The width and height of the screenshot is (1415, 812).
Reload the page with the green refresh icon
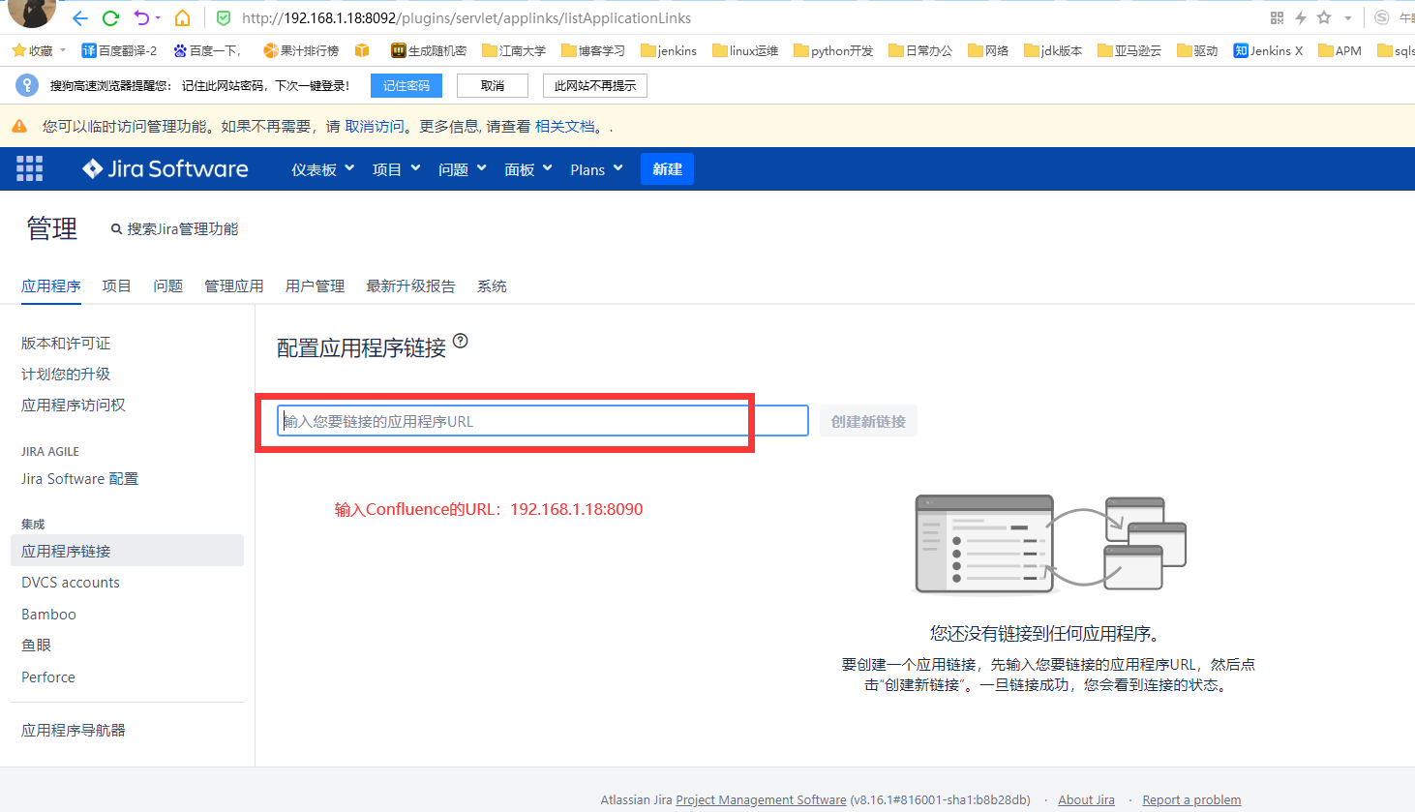(110, 17)
